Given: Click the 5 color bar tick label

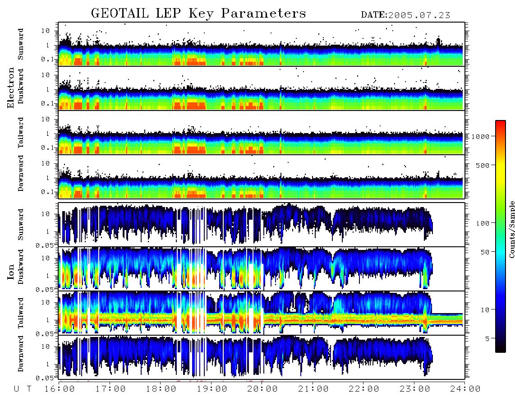Looking at the screenshot, I should coord(487,338).
